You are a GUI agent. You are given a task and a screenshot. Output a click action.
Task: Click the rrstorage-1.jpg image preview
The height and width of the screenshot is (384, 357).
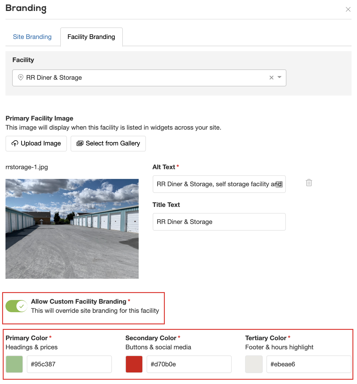pos(72,229)
